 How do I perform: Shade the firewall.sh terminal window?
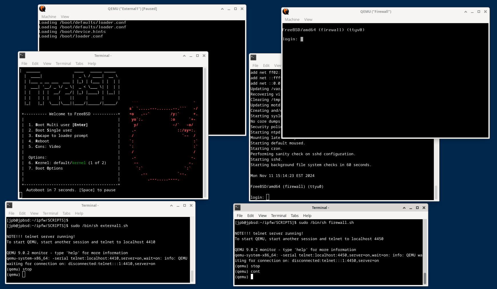(x=404, y=208)
